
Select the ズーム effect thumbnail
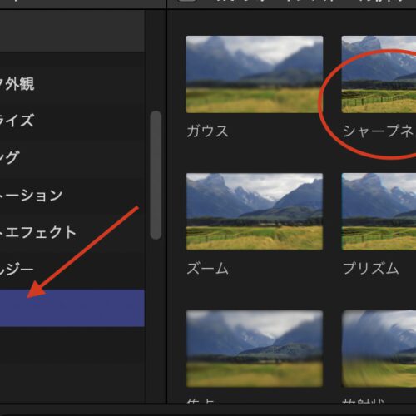255,211
